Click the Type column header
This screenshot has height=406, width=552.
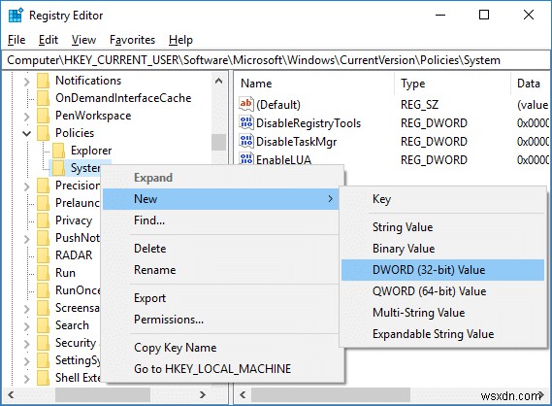tap(452, 84)
